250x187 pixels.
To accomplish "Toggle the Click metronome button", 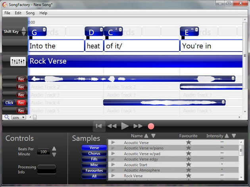I will coord(9,103).
